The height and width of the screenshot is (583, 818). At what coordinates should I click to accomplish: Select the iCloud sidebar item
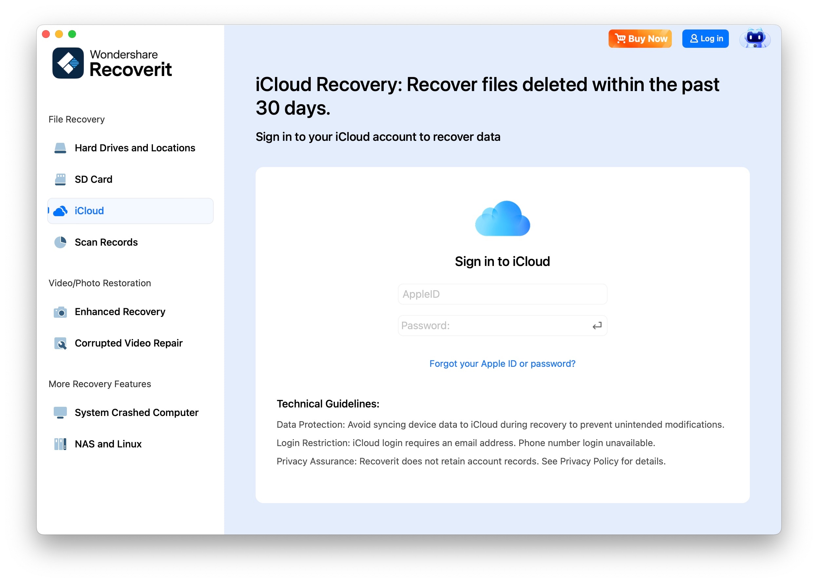[x=130, y=211]
